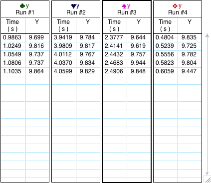Viewport: 211px width, 183px height.
Task: Click the Y value 9.447 in Run #4
Action: pos(190,71)
